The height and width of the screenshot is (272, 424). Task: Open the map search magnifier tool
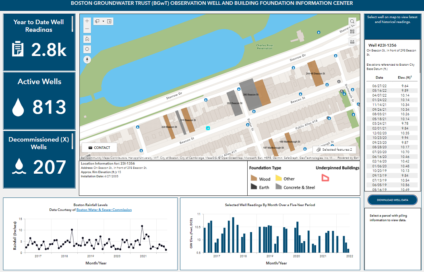pyautogui.click(x=352, y=21)
